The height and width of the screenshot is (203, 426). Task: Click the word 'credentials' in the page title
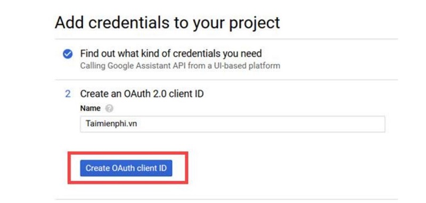pyautogui.click(x=129, y=22)
